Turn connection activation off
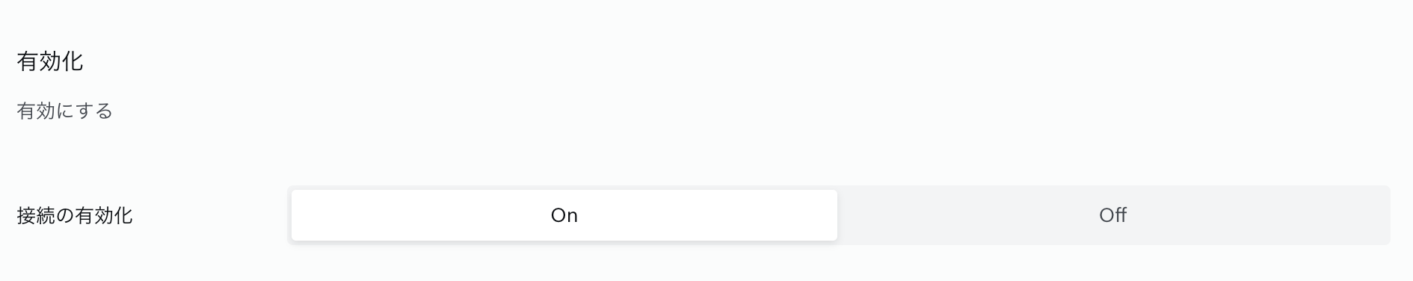The image size is (1413, 281). [x=1112, y=215]
